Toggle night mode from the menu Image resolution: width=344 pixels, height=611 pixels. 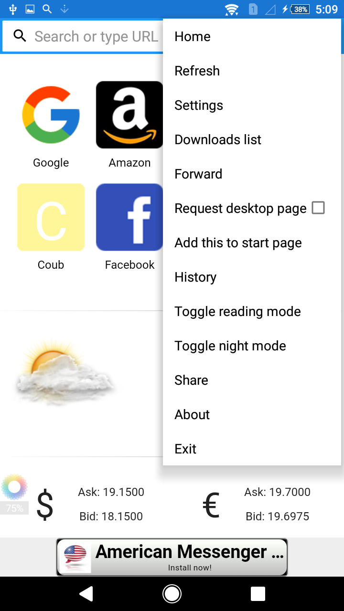[x=230, y=346]
